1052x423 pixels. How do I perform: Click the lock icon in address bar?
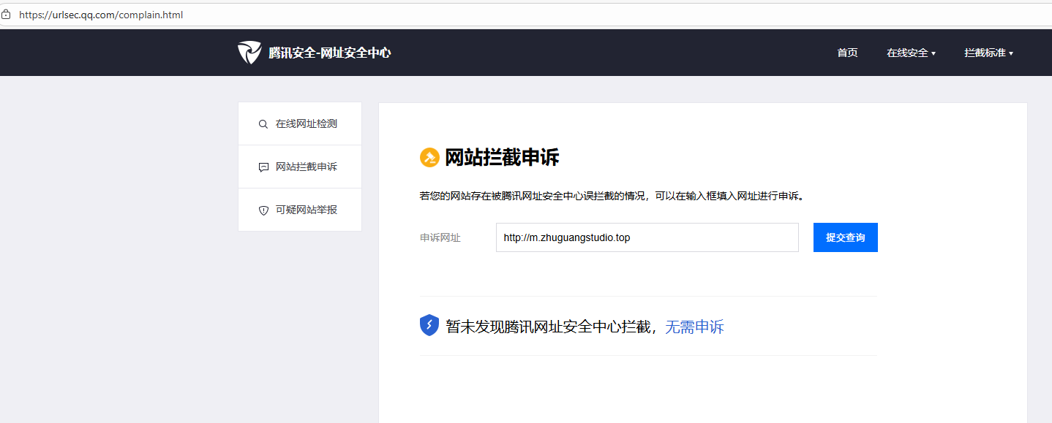tap(6, 14)
